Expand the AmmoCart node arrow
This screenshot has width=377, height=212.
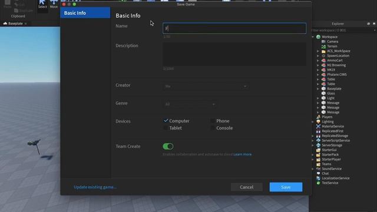[x=318, y=60]
